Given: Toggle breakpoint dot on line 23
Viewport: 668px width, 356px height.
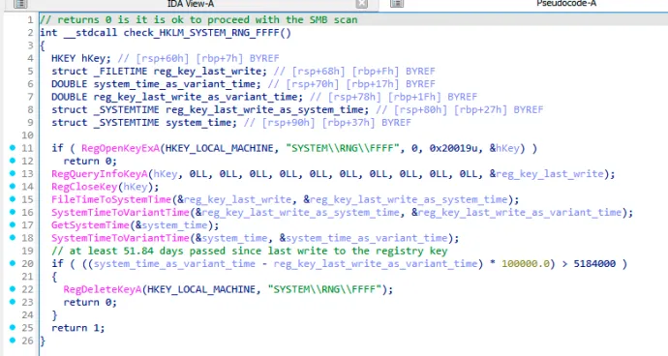Looking at the screenshot, I should pos(13,302).
